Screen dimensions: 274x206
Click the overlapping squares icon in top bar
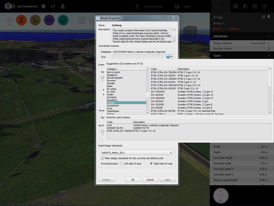click(x=235, y=6)
